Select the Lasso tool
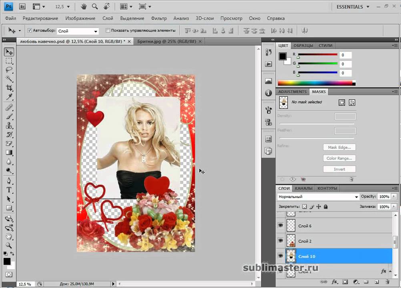The height and width of the screenshot is (288, 401). coord(9,70)
